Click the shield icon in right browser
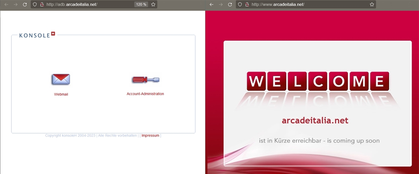The height and width of the screenshot is (174, 419). (240, 4)
